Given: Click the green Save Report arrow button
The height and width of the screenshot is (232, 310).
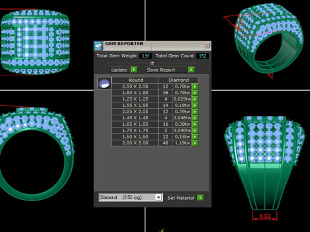Looking at the screenshot, I should click(191, 70).
